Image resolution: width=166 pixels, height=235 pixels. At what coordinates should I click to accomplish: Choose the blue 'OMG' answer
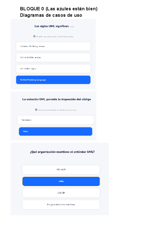pos(61,181)
